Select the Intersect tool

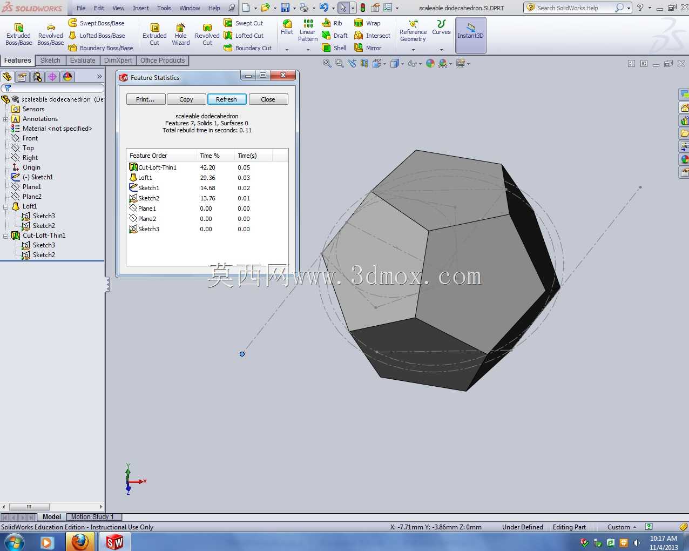372,36
